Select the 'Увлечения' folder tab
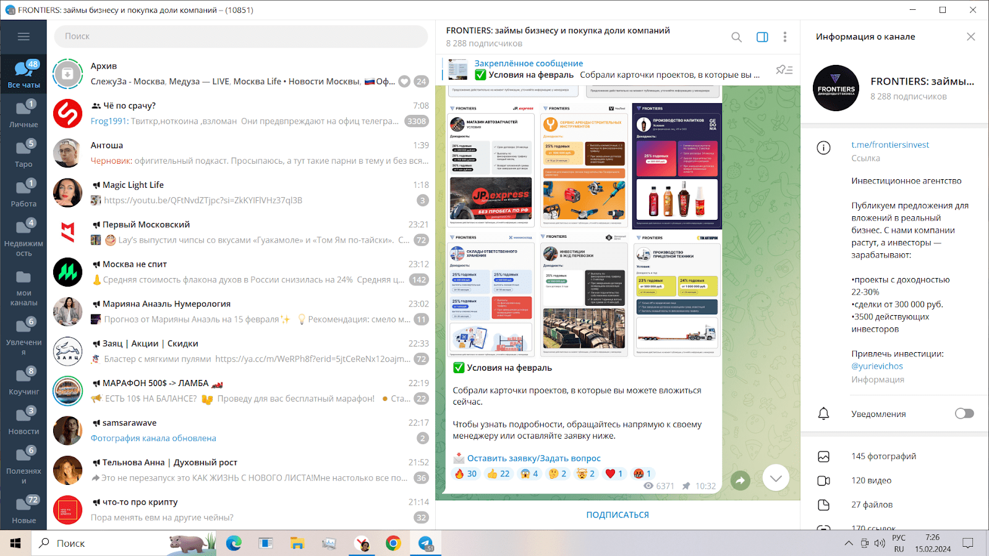 tap(23, 337)
